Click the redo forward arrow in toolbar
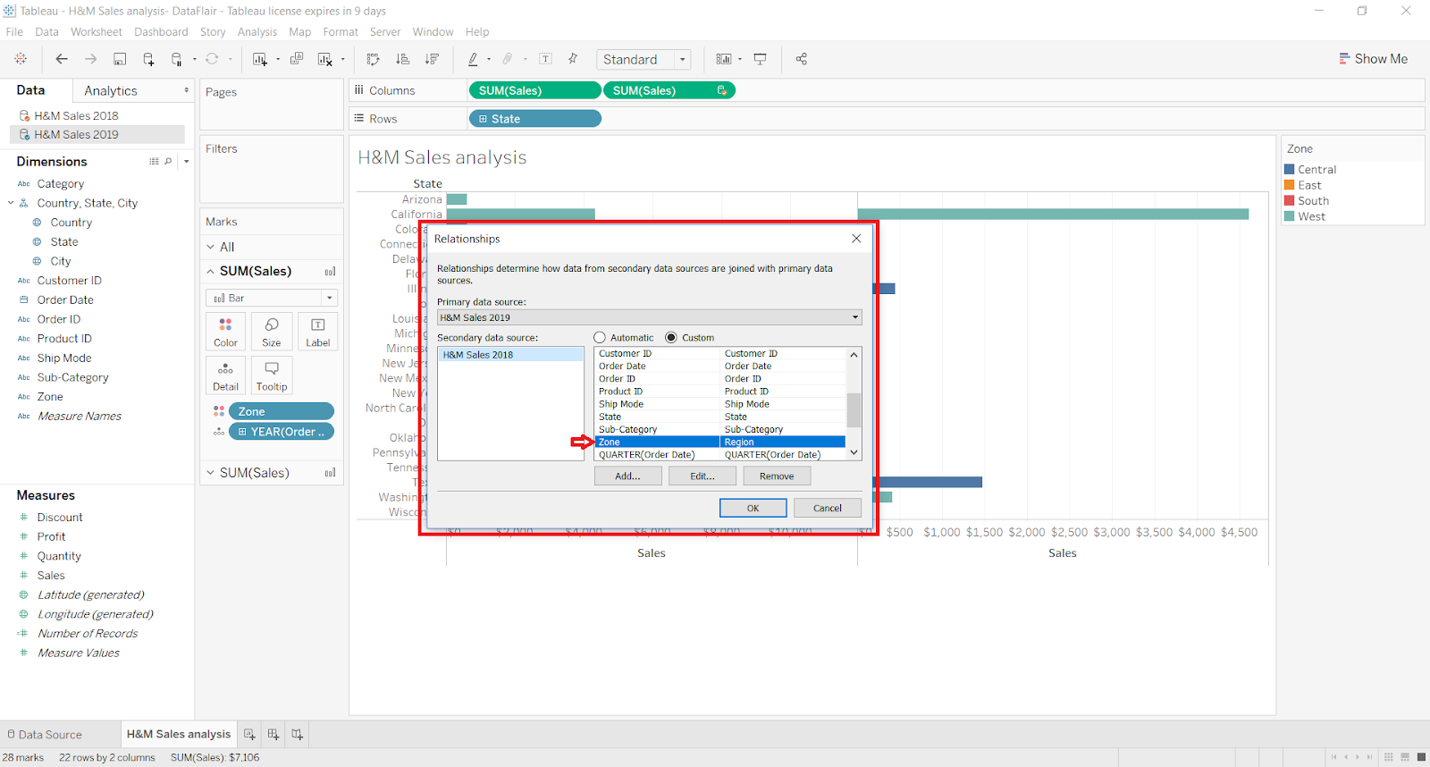Viewport: 1430px width, 767px height. click(90, 59)
